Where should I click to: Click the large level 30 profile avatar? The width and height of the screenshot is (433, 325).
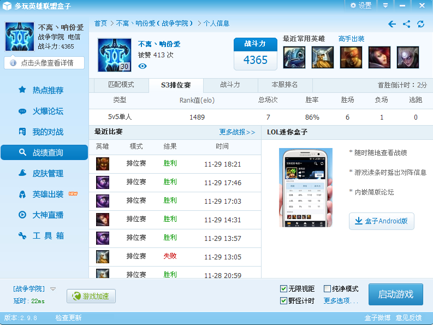115,55
